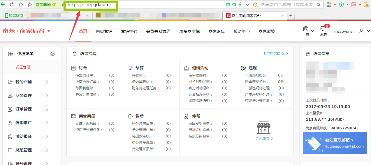Viewport: 371px width, 165px height.
Task: Close the 京东商城:商家后台 tab
Action: 282,16
